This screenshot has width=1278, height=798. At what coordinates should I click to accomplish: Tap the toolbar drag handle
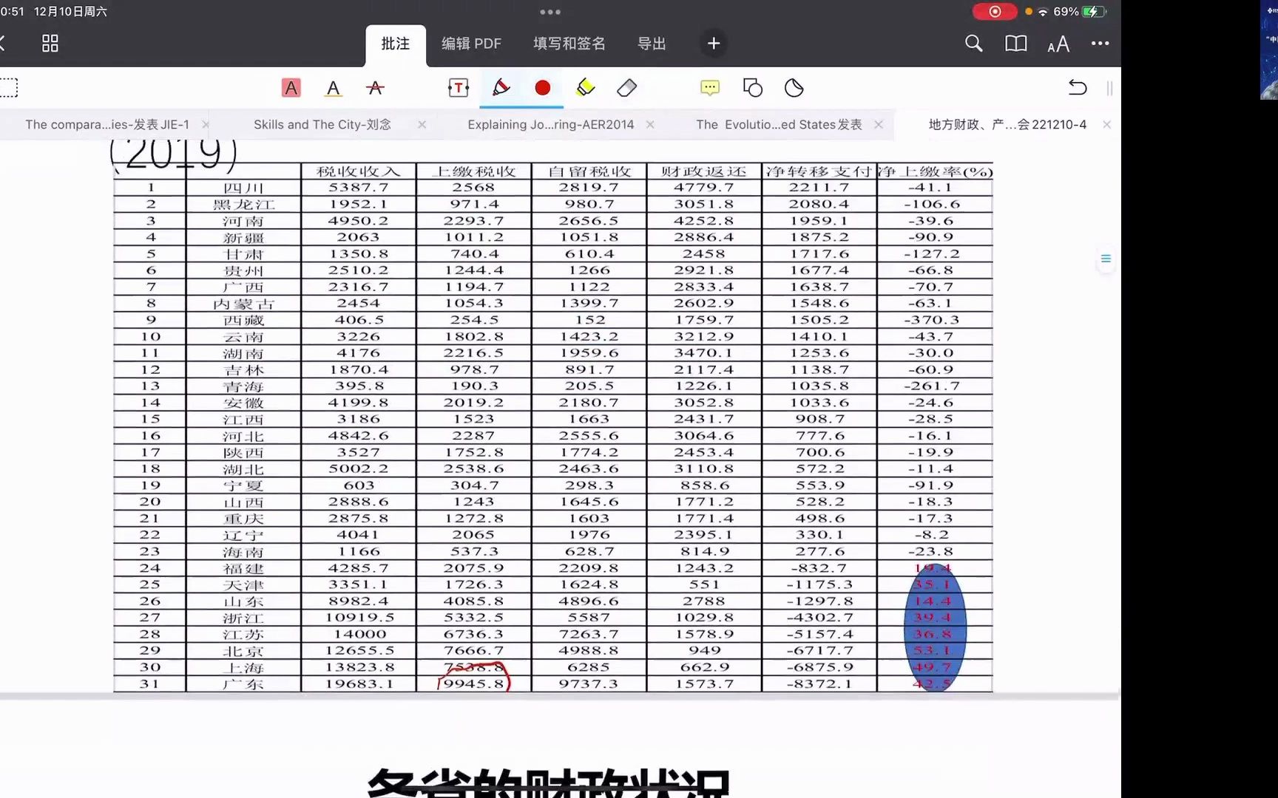point(1109,88)
